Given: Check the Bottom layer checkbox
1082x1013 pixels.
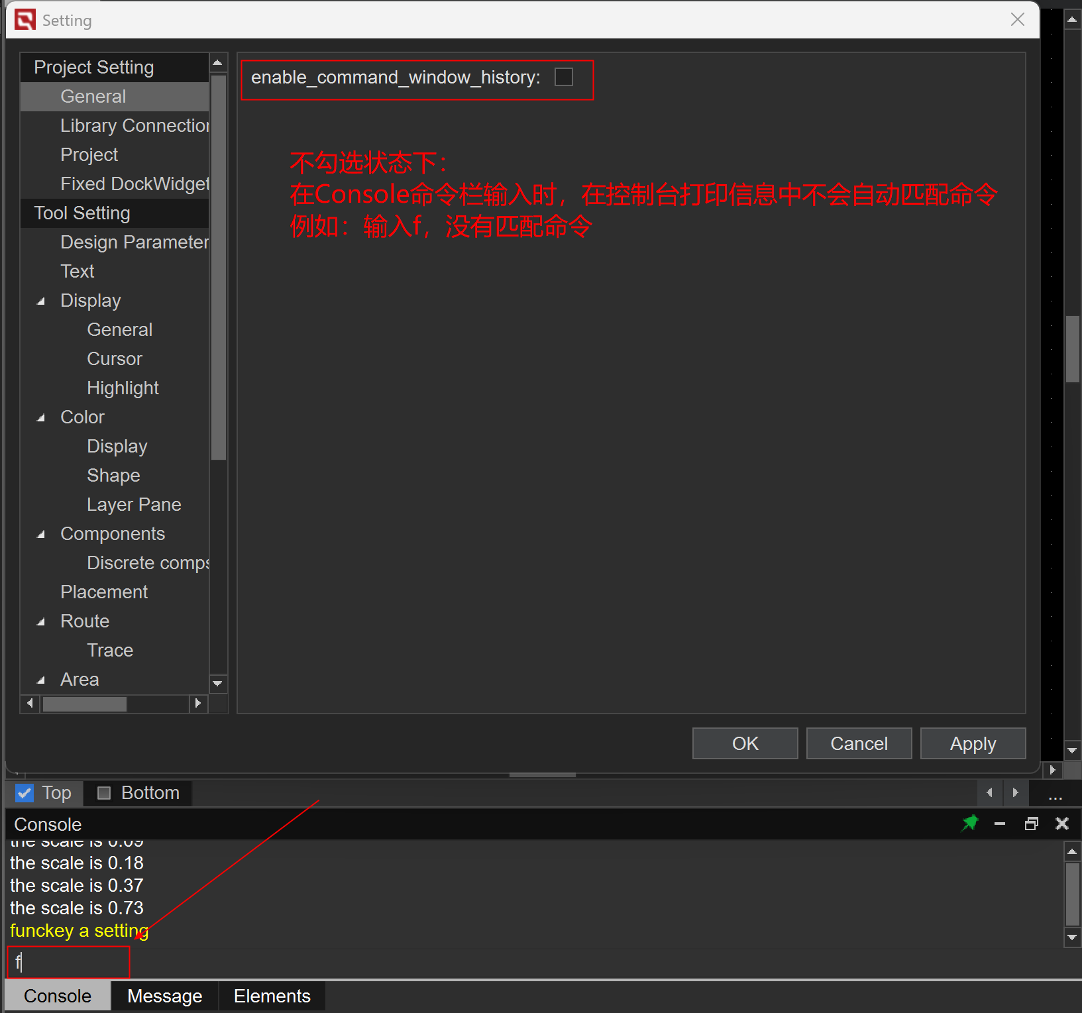Looking at the screenshot, I should [104, 793].
